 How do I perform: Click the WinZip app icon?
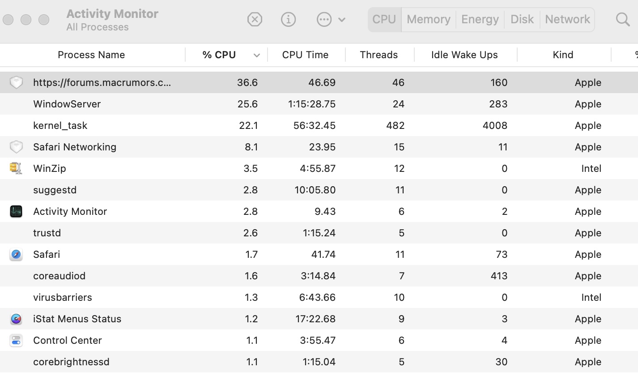pos(16,168)
